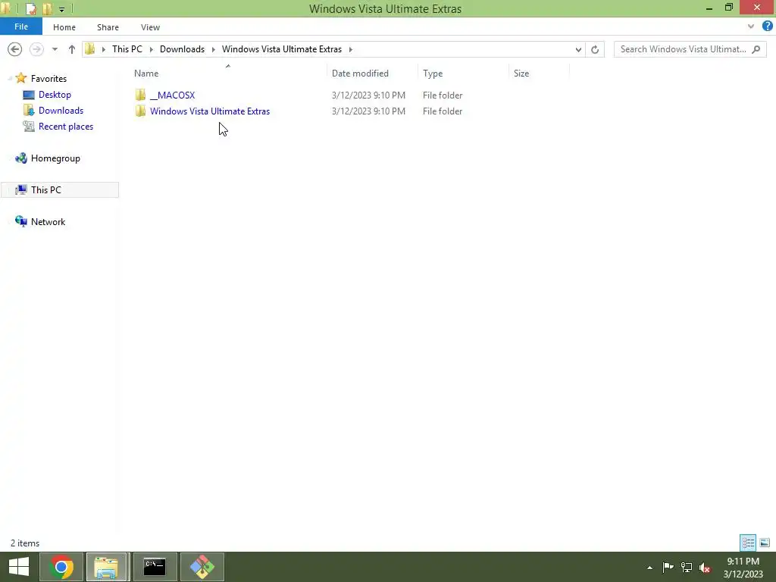The width and height of the screenshot is (776, 582).
Task: Switch to the Home ribbon tab
Action: pos(64,27)
